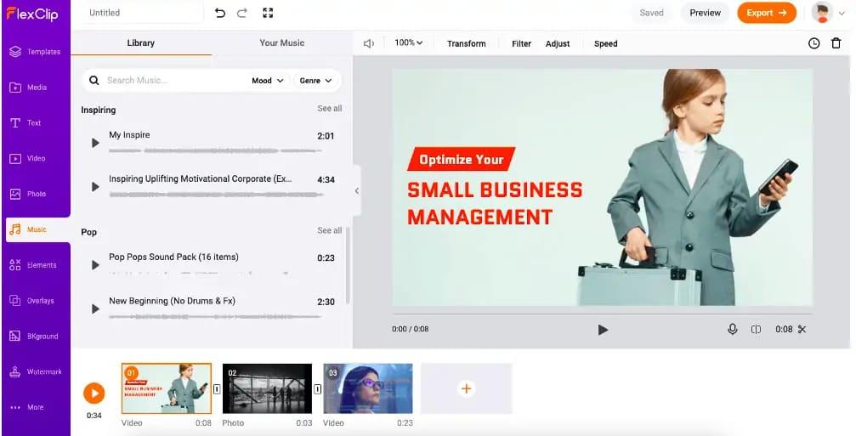Select storyboard clip 01 thumbnail
The width and height of the screenshot is (856, 436).
click(166, 388)
